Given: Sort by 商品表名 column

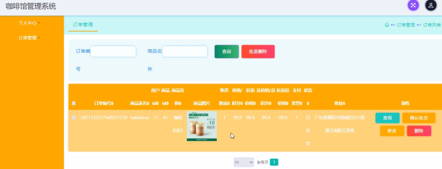Looking at the screenshot, I should tap(139, 103).
